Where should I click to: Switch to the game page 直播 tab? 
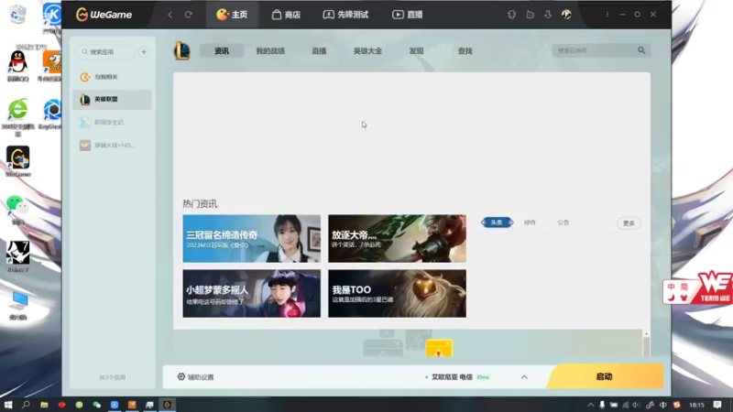[x=319, y=51]
